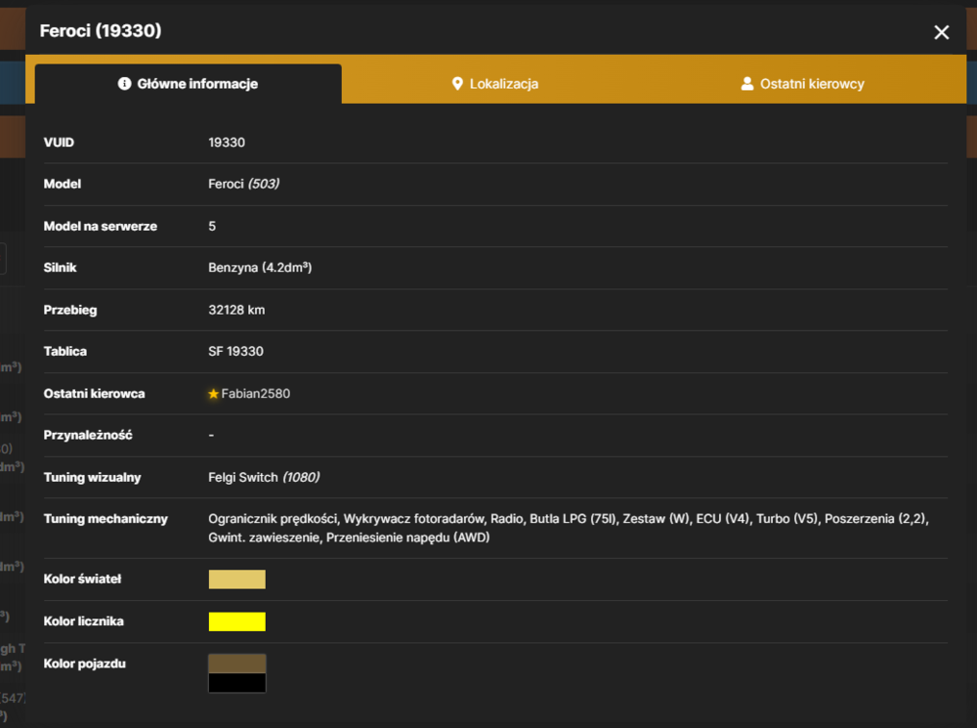Switch to the Lokalizacja tab
This screenshot has height=728, width=977.
495,83
